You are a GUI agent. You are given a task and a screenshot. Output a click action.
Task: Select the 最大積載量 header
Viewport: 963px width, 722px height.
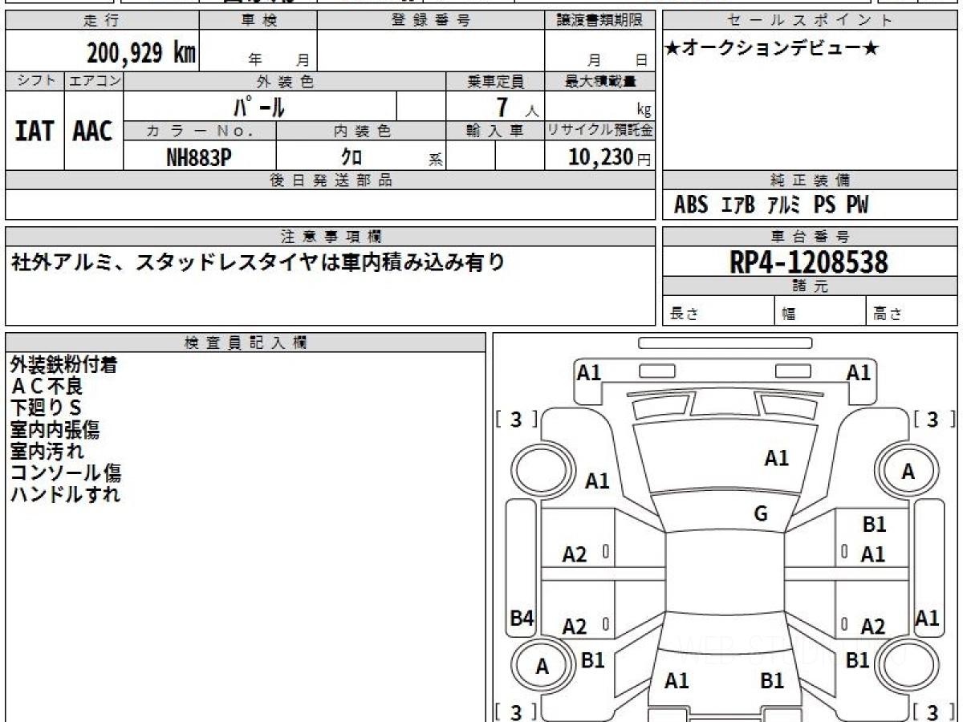click(x=599, y=81)
